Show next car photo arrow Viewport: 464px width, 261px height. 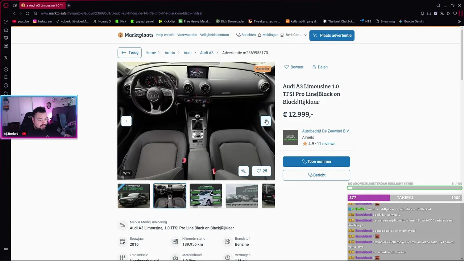pyautogui.click(x=266, y=121)
